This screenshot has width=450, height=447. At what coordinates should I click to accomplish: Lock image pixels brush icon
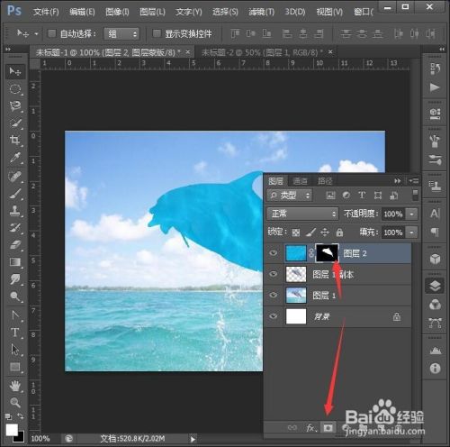[x=311, y=233]
